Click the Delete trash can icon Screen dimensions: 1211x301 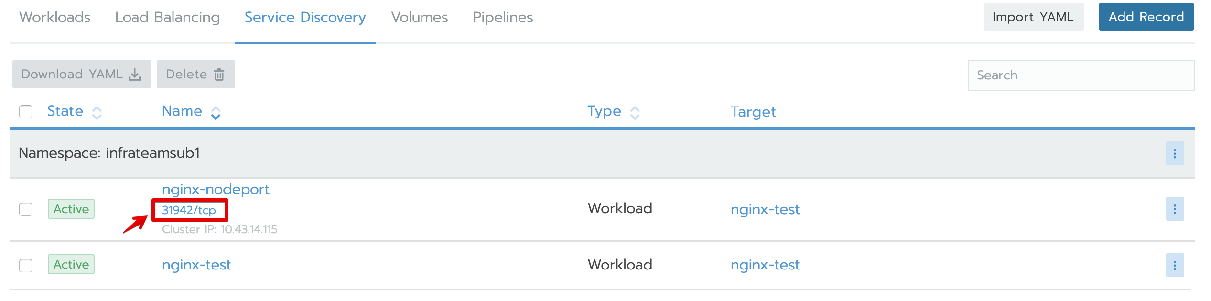[x=219, y=75]
